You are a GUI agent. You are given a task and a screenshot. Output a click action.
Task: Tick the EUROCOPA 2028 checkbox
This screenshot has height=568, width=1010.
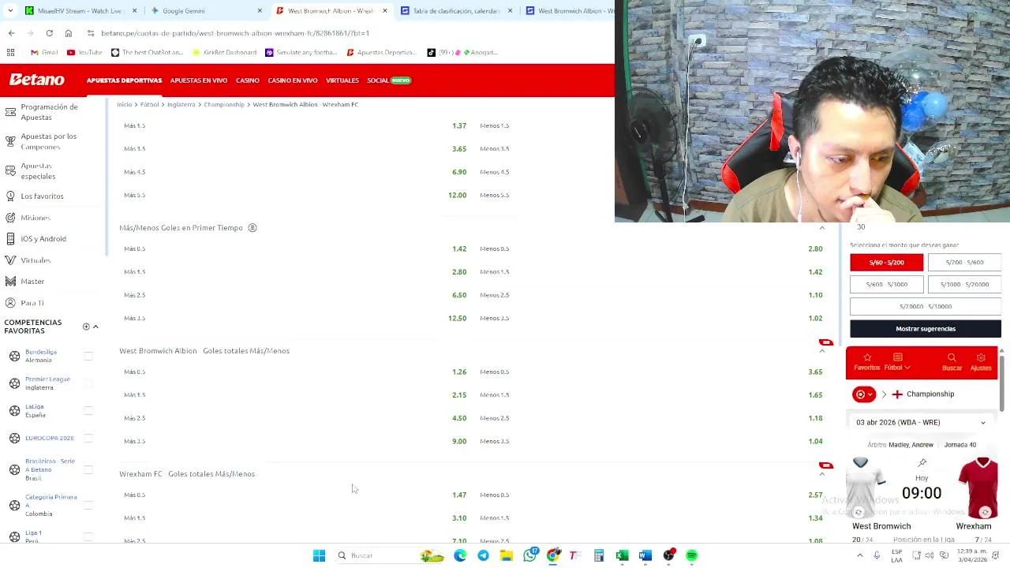[x=88, y=438]
